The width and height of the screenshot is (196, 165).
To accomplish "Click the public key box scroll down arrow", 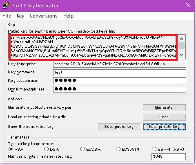I will [181, 55].
